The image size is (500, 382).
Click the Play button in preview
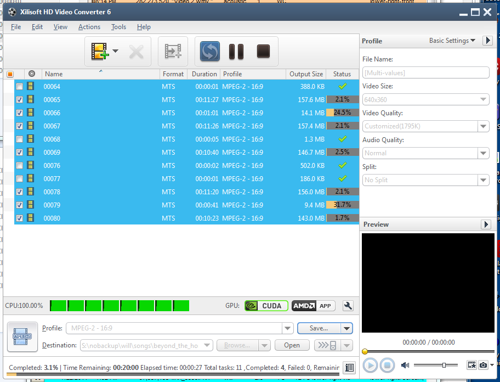(370, 366)
